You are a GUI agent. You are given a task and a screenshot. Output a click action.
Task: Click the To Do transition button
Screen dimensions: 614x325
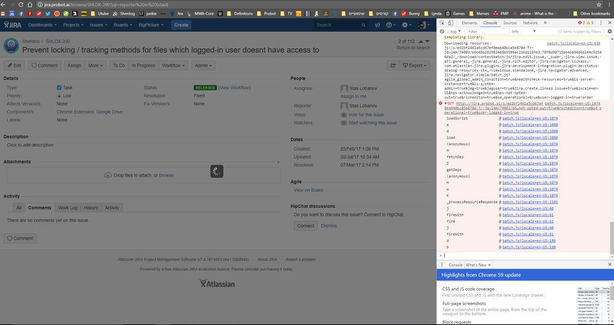(x=119, y=65)
